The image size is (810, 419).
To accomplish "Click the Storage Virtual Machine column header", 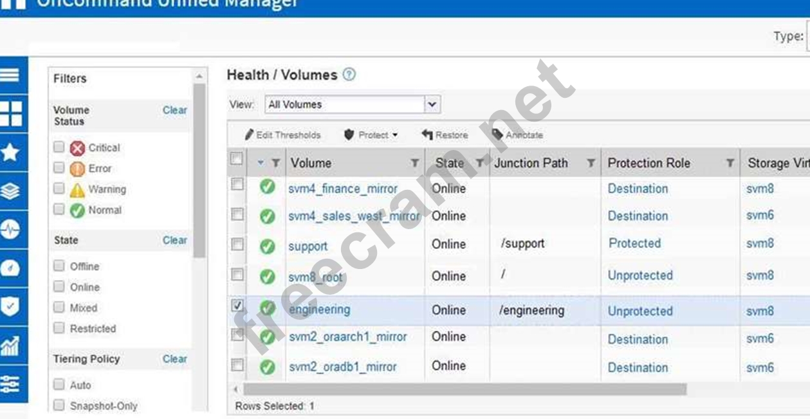I will 775,163.
